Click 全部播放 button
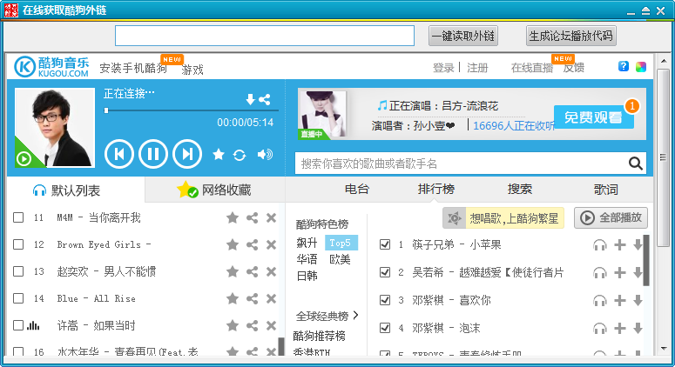This screenshot has width=675, height=367. (611, 218)
